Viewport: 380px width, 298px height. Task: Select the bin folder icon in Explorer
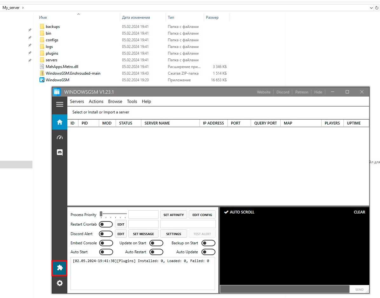point(42,33)
